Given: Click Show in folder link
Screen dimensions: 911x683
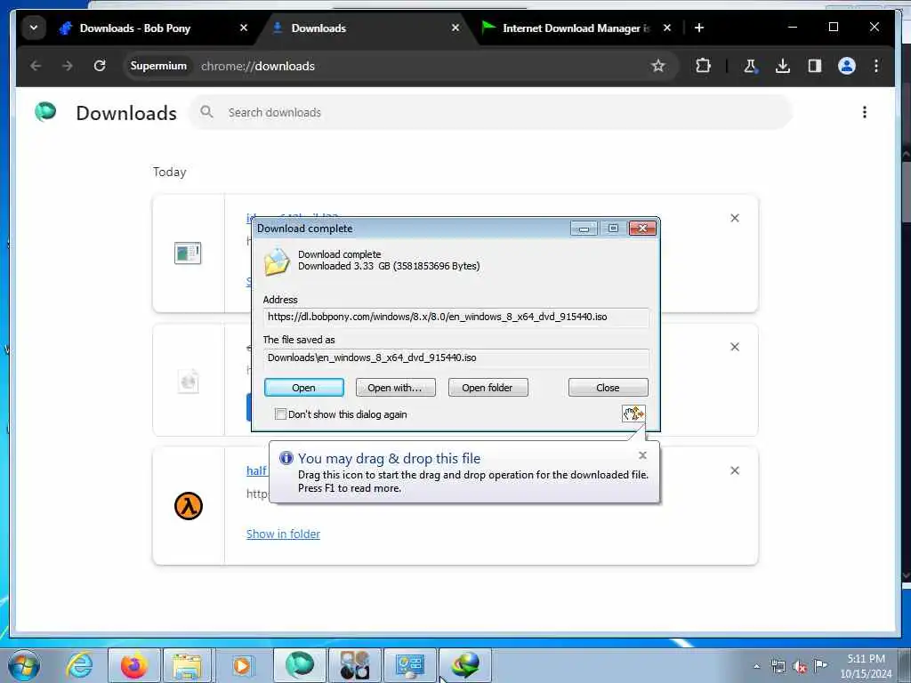Looking at the screenshot, I should [x=283, y=534].
